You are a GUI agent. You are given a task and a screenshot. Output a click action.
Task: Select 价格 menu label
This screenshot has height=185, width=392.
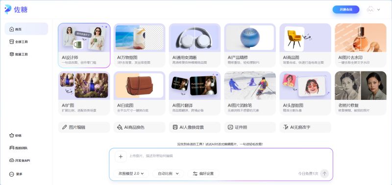(x=18, y=136)
